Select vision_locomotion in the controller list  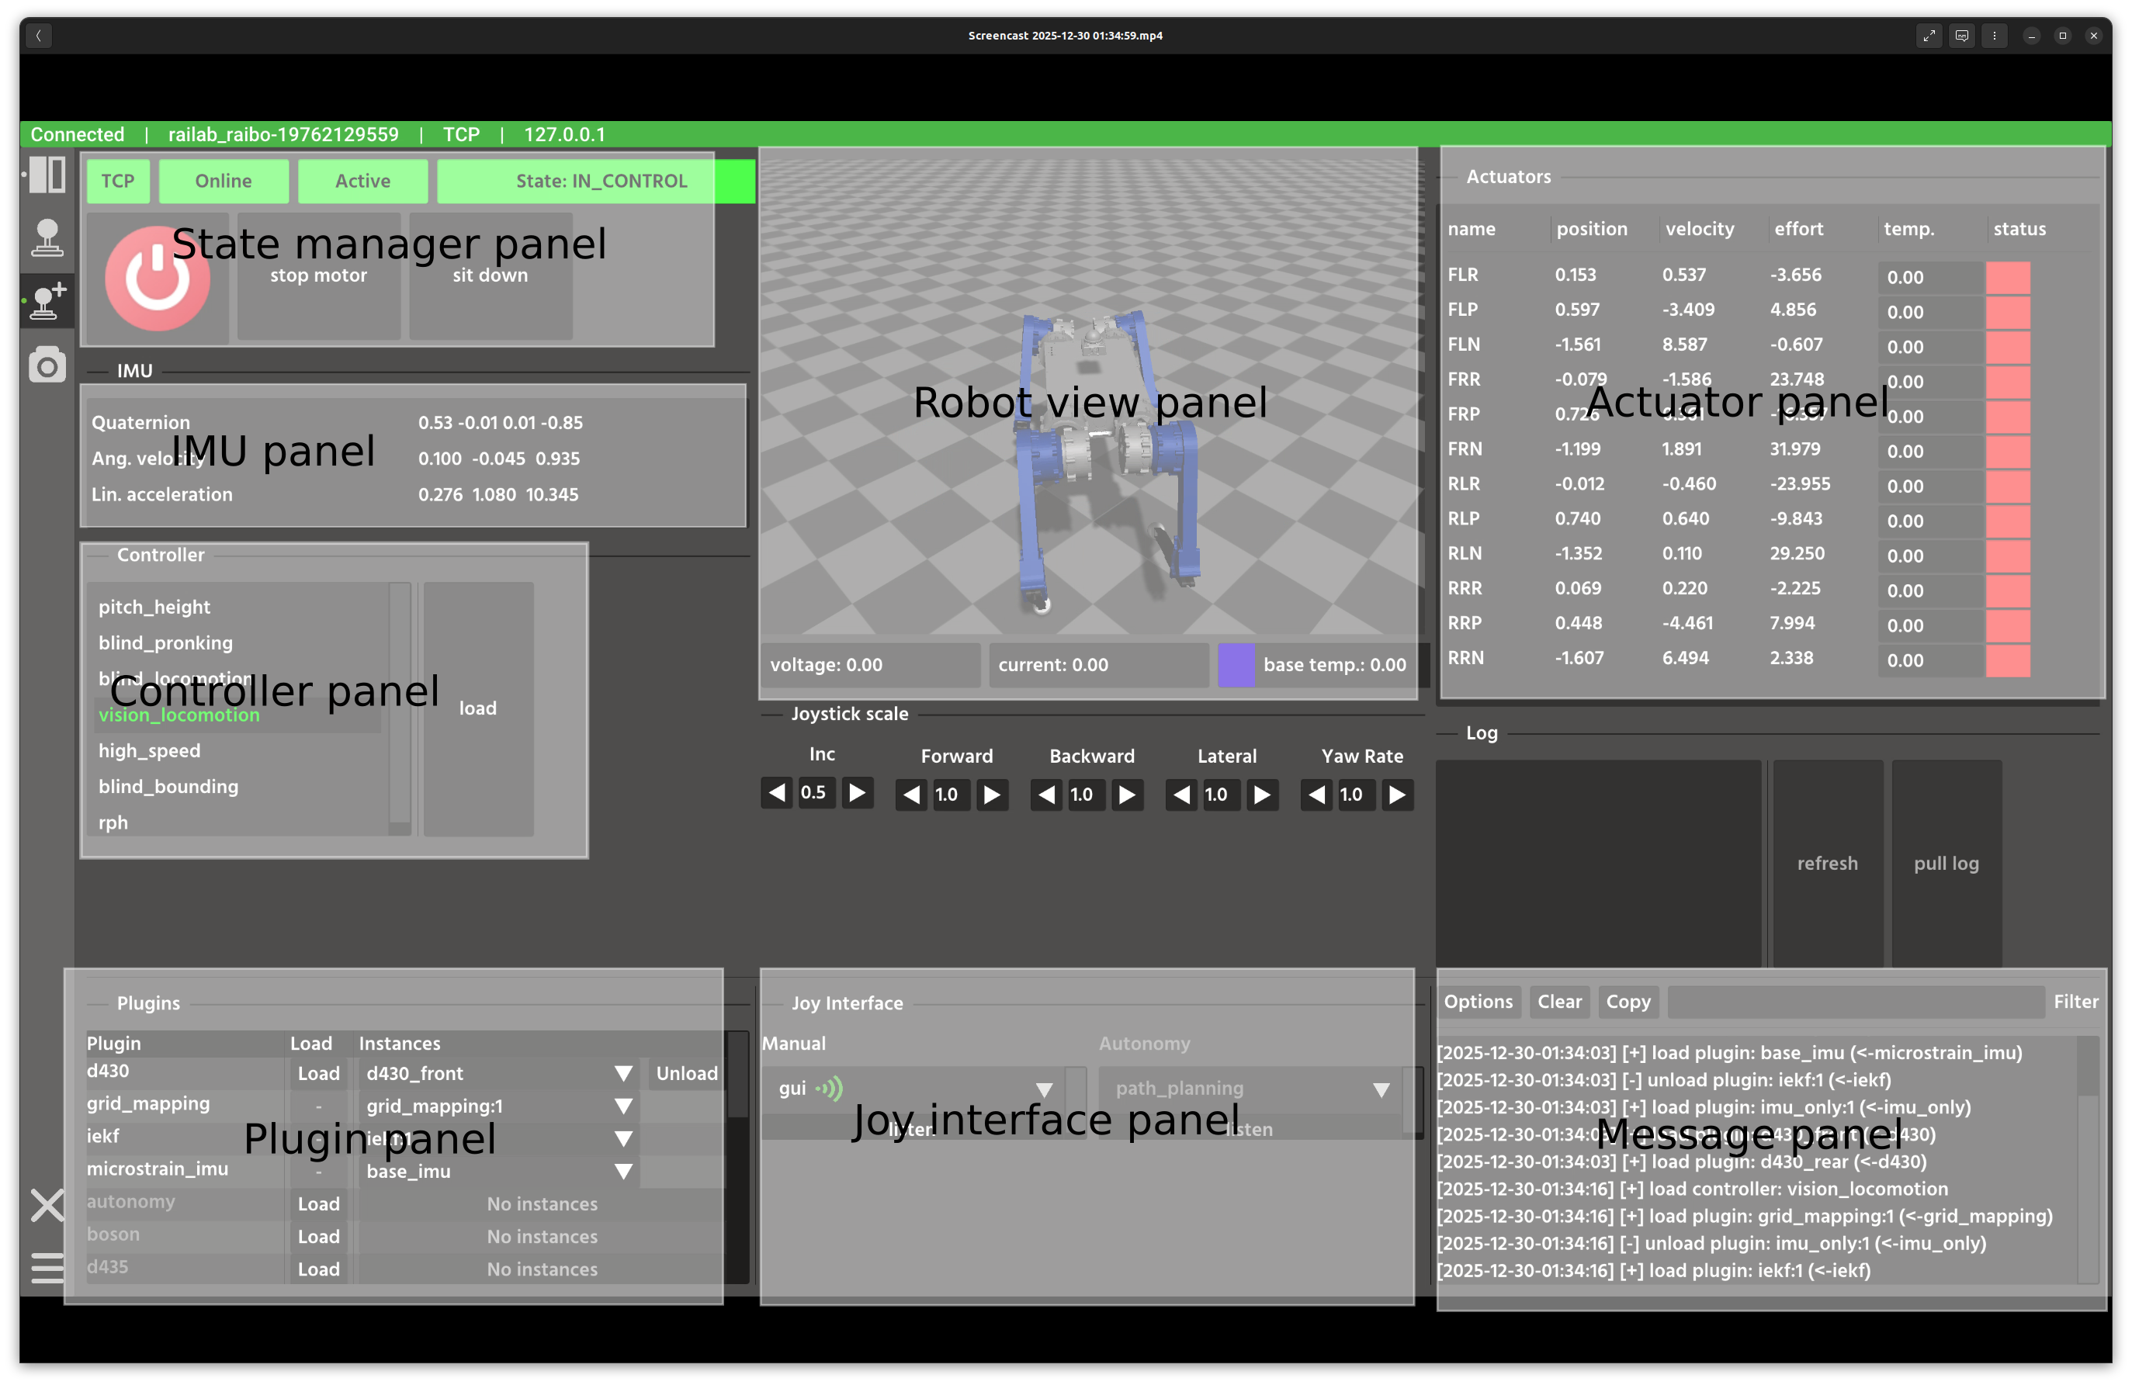[179, 715]
